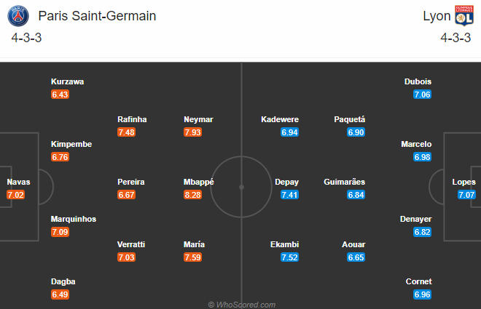Click Dubois's 7.06 rating badge
Viewport: 481px width, 309px height.
423,95
